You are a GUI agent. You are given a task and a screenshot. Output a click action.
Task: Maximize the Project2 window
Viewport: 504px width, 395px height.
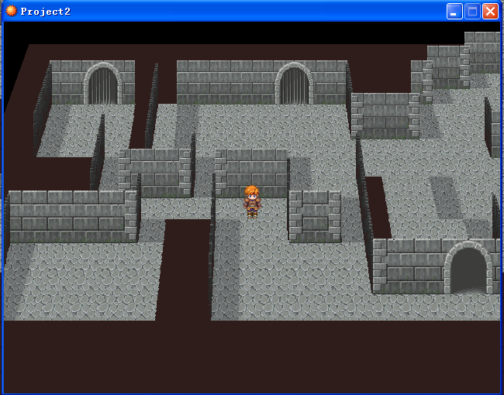[x=472, y=12]
